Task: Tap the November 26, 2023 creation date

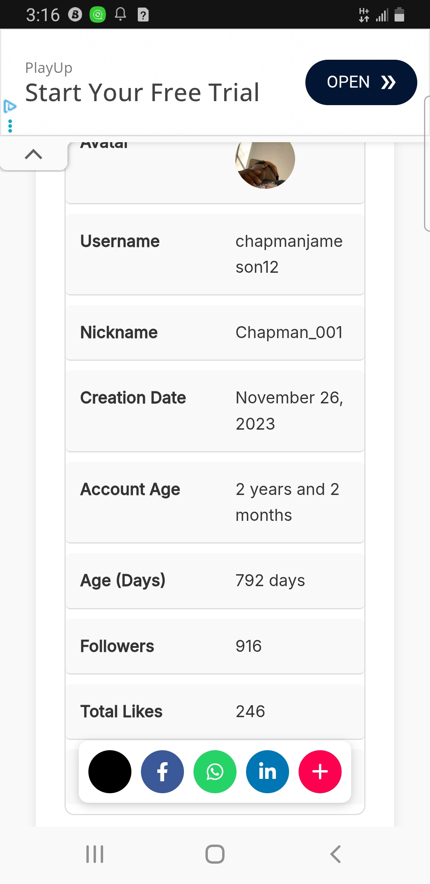Action: pyautogui.click(x=289, y=411)
